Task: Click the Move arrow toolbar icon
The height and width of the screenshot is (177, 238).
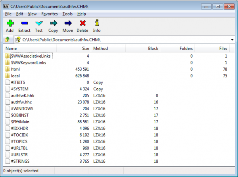Action: point(68,23)
